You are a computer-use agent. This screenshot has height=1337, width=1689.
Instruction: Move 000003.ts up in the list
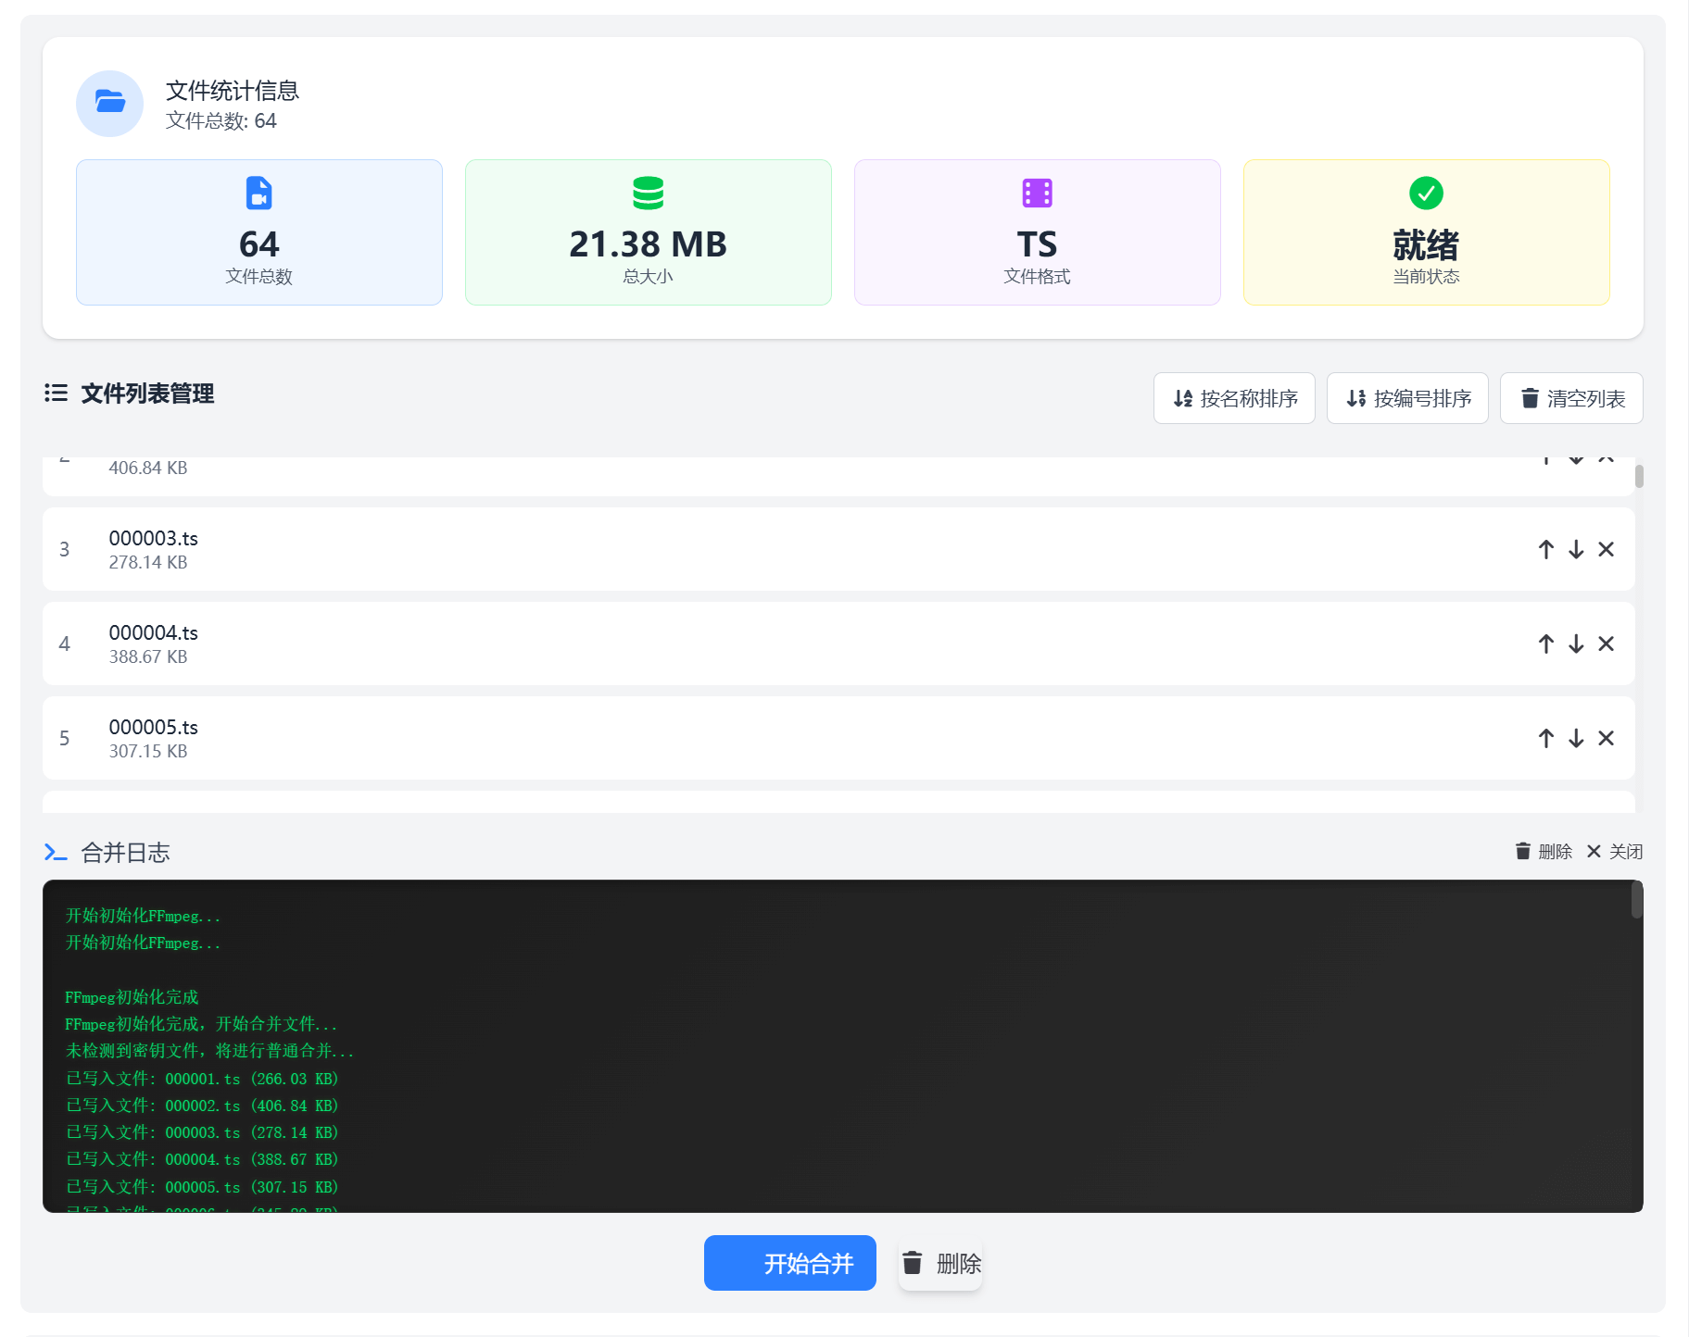(x=1545, y=550)
